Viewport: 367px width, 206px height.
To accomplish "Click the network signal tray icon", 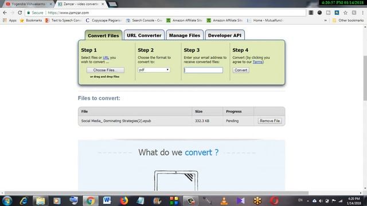I will (341, 201).
